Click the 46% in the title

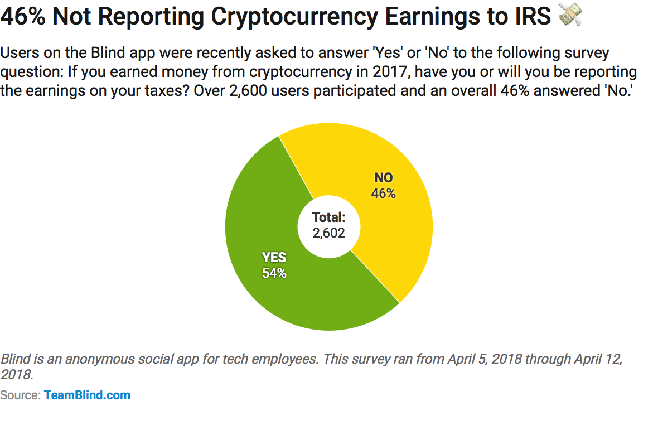23,16
